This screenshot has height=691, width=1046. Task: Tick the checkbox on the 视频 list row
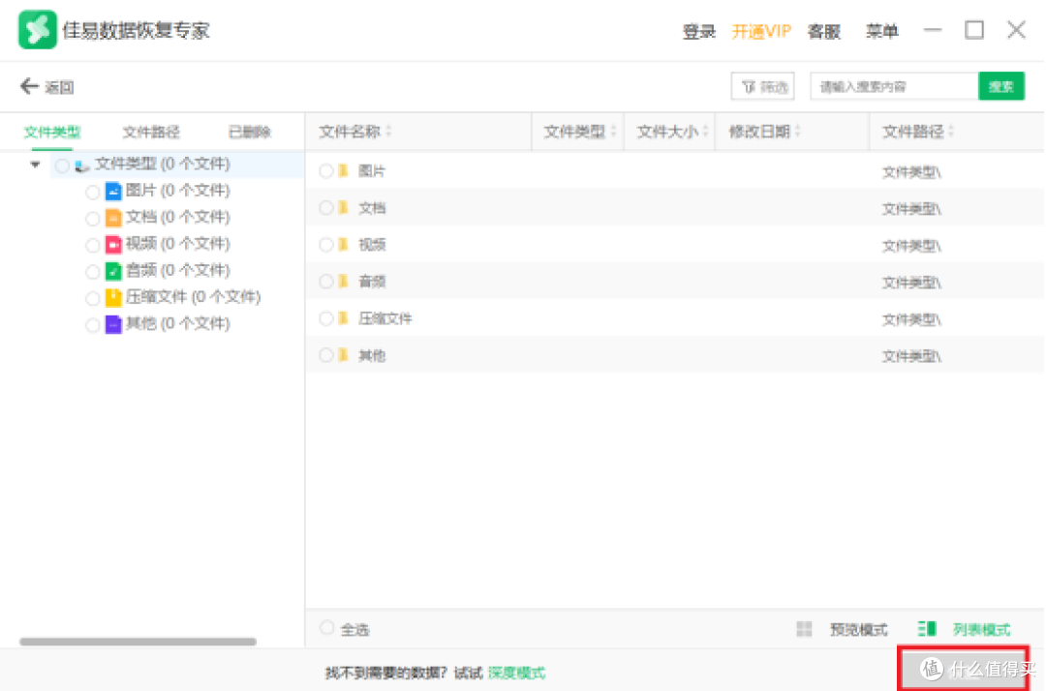[x=325, y=245]
